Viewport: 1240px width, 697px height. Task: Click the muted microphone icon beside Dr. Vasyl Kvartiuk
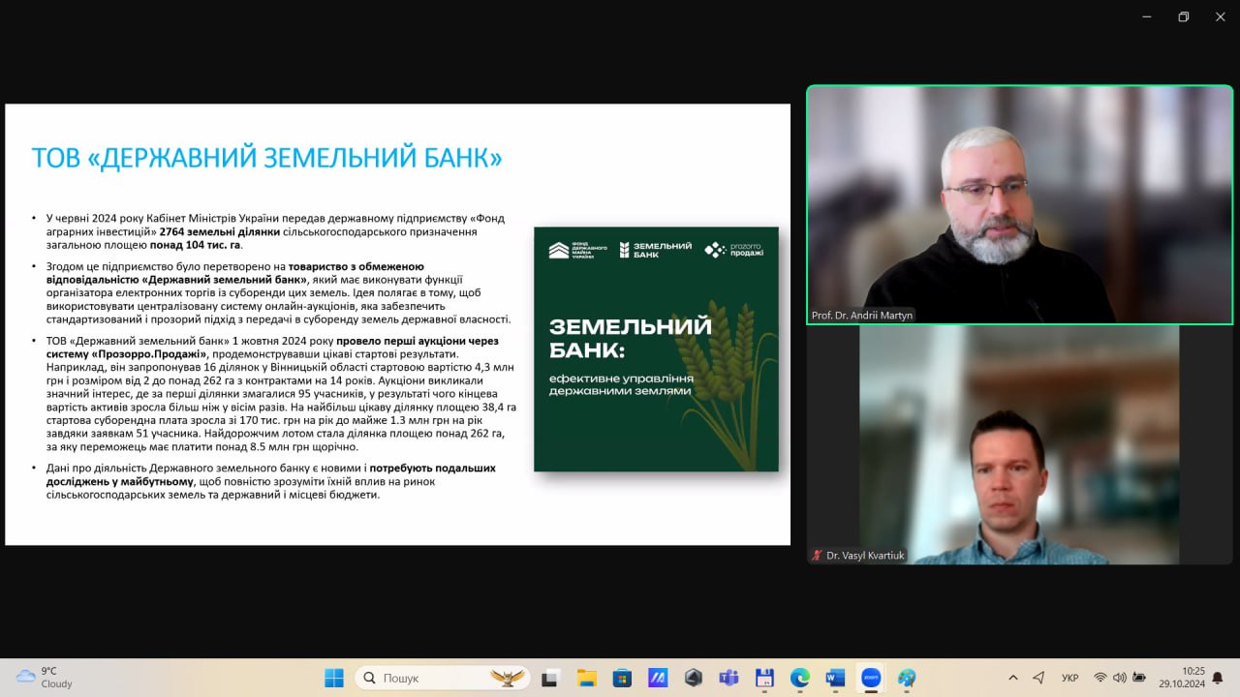coord(817,556)
